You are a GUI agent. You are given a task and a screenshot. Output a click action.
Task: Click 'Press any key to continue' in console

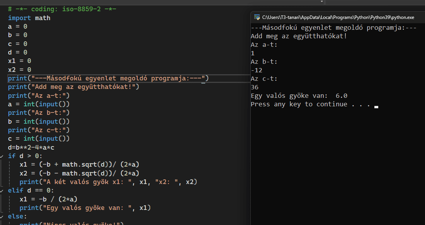point(310,104)
